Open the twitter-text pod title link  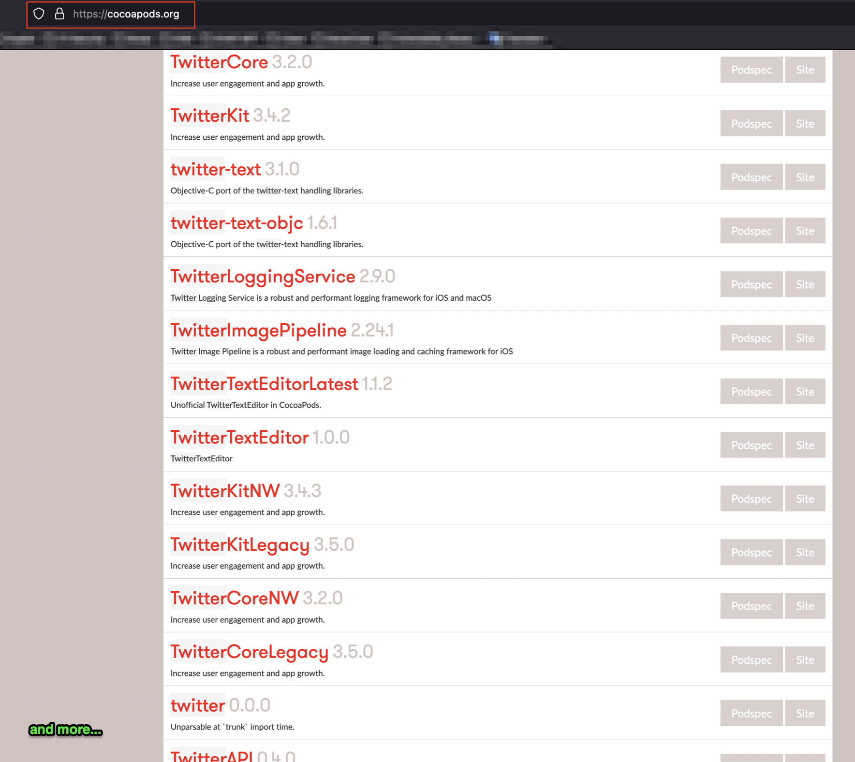[x=216, y=170]
